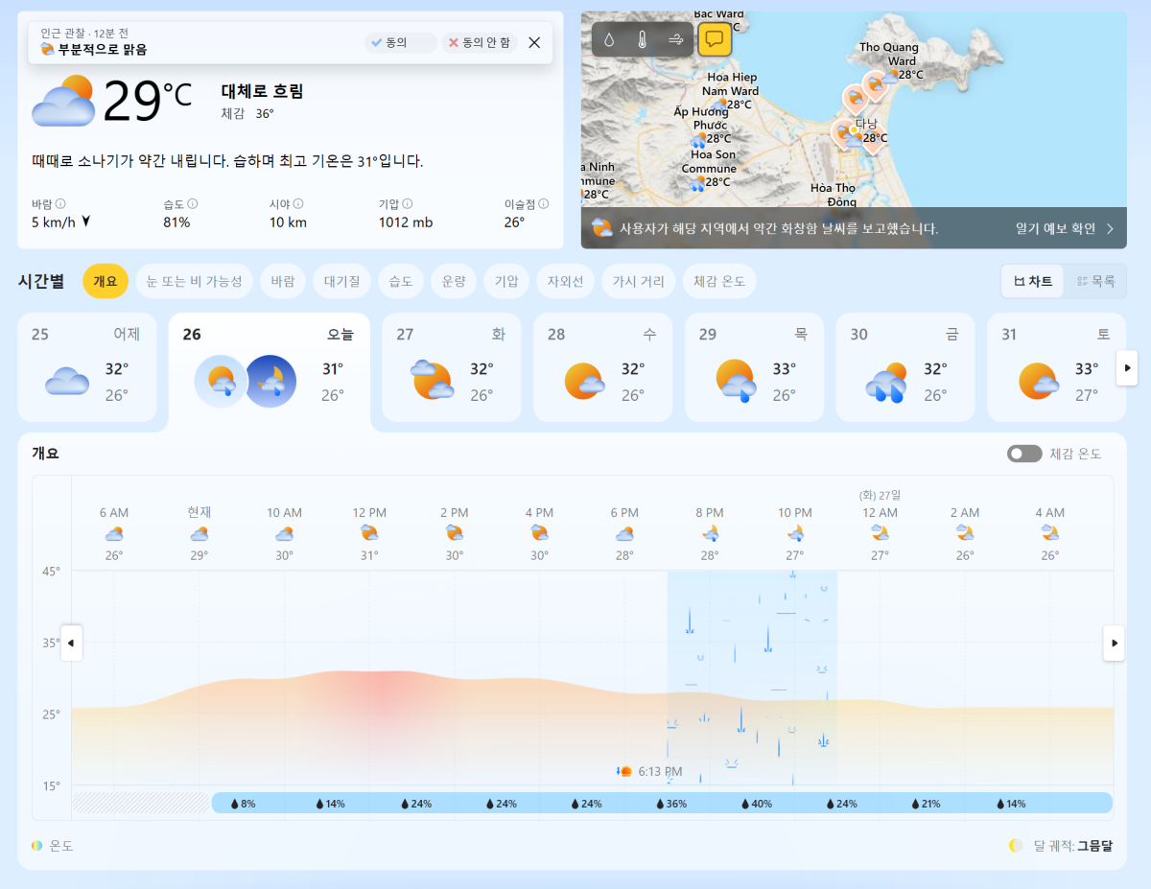
Task: Select the 31 토 day card
Action: pyautogui.click(x=1056, y=367)
